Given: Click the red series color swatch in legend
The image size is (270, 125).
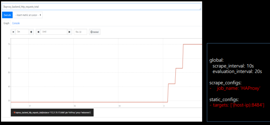Looking at the screenshot, I should point(14,112).
